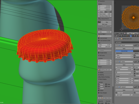Switch transform space to Global
Image resolution: width=139 pixels, height=104 pixels.
tap(101, 12)
